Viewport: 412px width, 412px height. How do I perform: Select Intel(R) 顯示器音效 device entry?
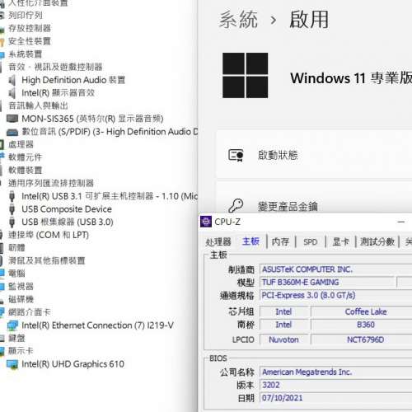59,93
